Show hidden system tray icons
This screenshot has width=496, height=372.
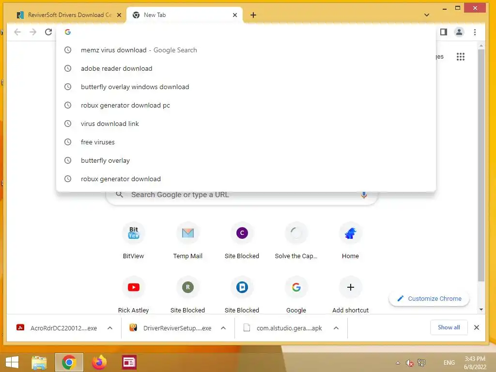point(398,362)
